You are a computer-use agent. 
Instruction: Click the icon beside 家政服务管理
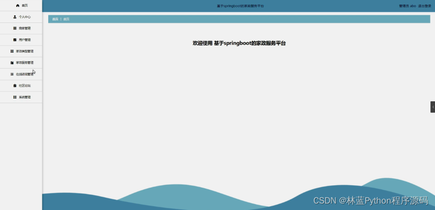coord(12,63)
